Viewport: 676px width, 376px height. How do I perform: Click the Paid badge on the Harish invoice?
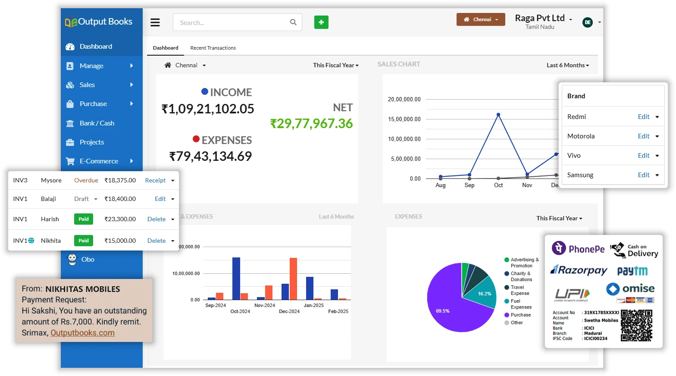(x=84, y=219)
